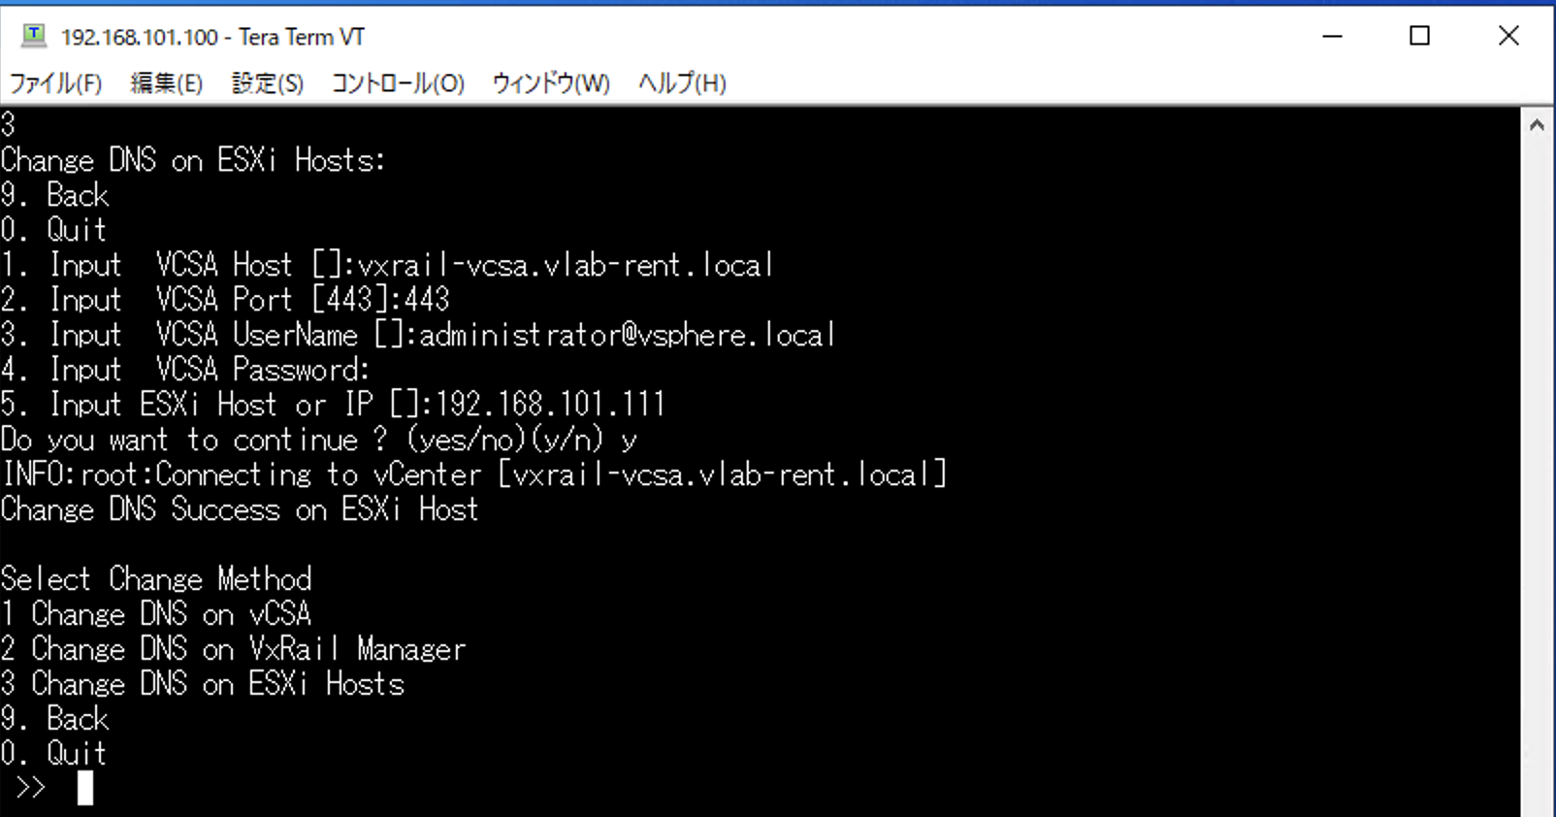Open the コントロール(O) menu
Screen dimensions: 1556x817
point(398,83)
